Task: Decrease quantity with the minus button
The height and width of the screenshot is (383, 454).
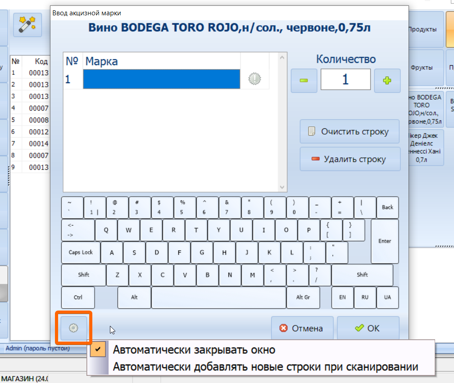Action: tap(304, 81)
